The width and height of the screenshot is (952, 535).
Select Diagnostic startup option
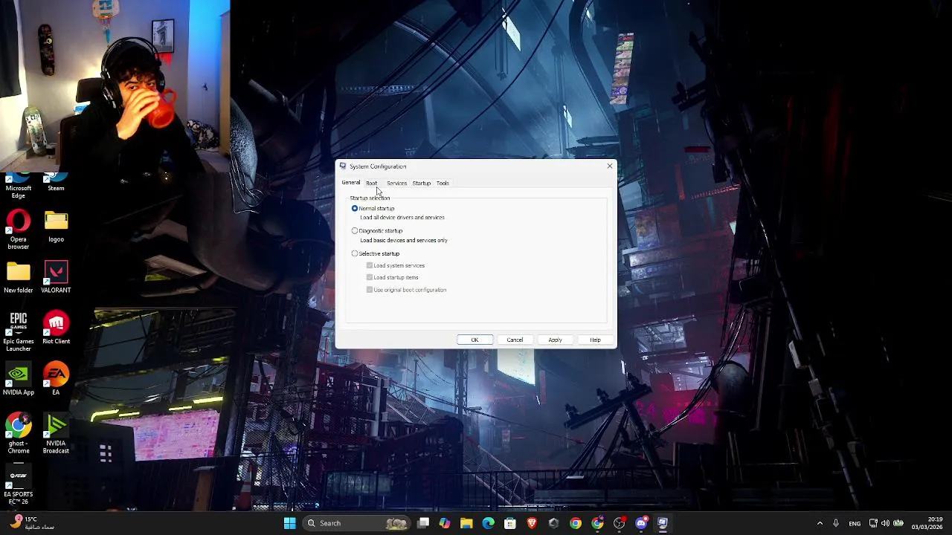(x=377, y=230)
